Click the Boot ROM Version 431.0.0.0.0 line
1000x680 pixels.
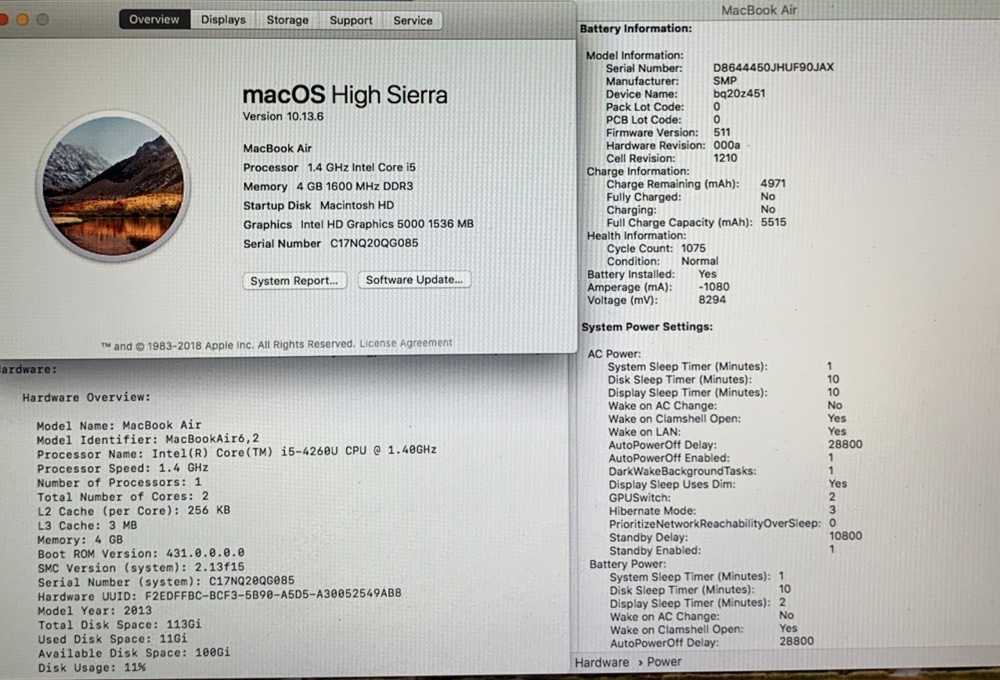pyautogui.click(x=141, y=553)
